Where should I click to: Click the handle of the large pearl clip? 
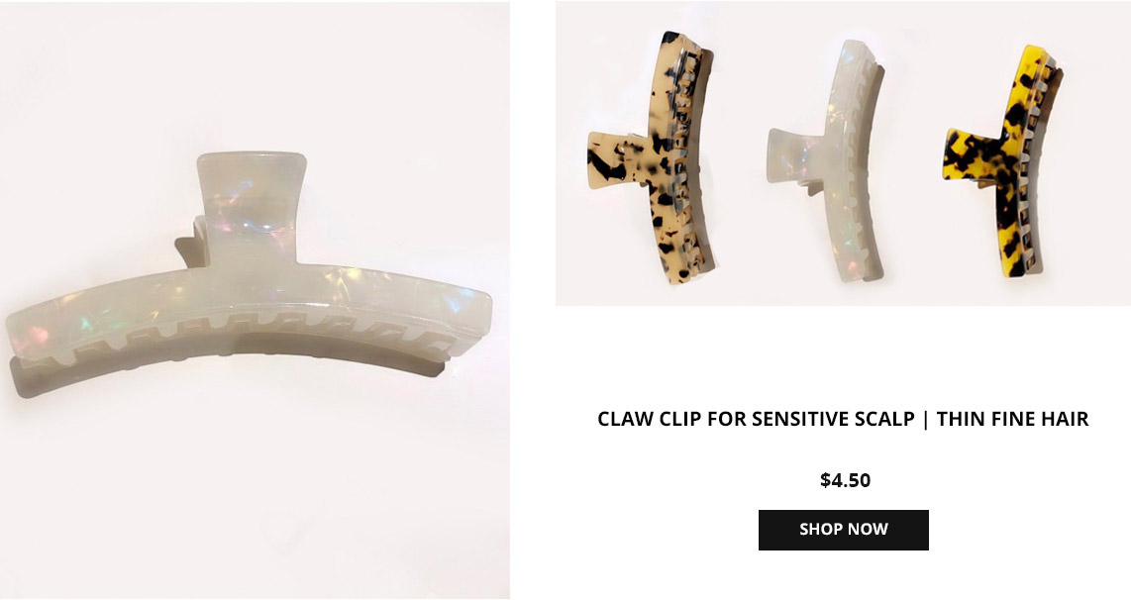point(249,205)
